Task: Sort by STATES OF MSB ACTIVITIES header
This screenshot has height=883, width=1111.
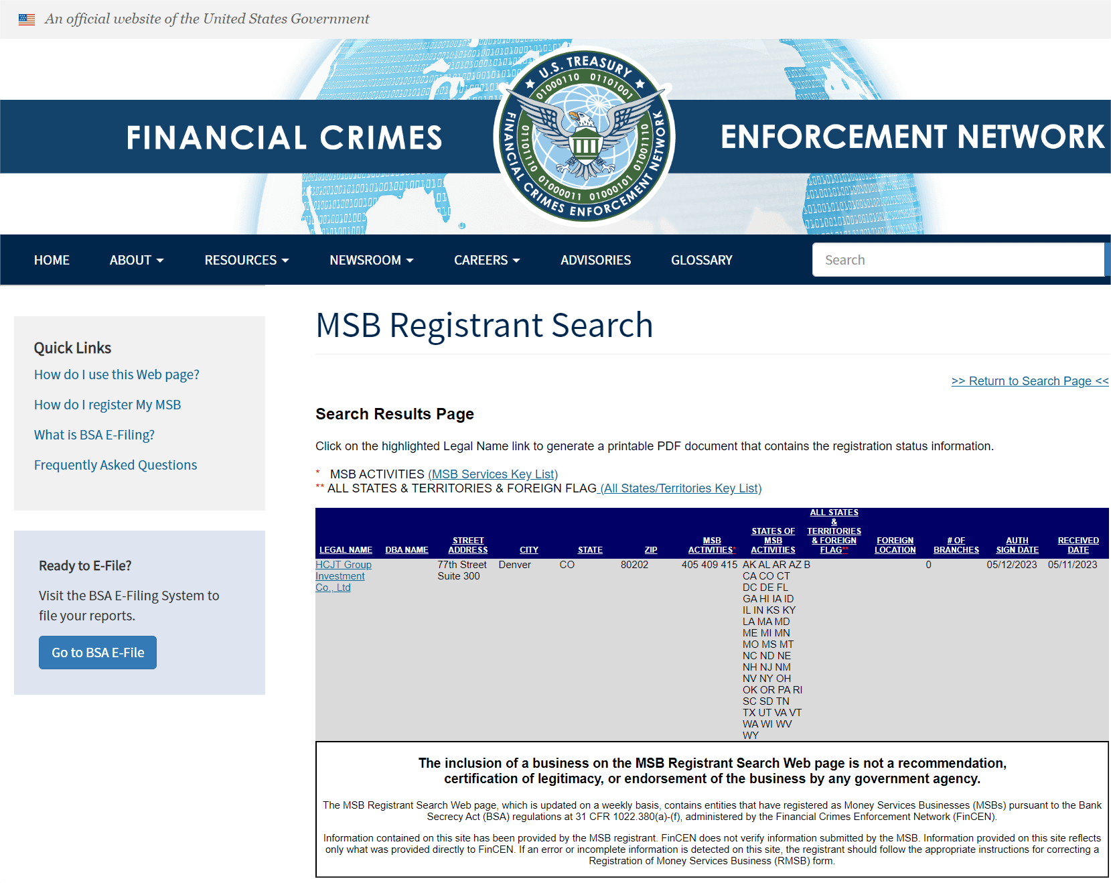Action: point(773,541)
